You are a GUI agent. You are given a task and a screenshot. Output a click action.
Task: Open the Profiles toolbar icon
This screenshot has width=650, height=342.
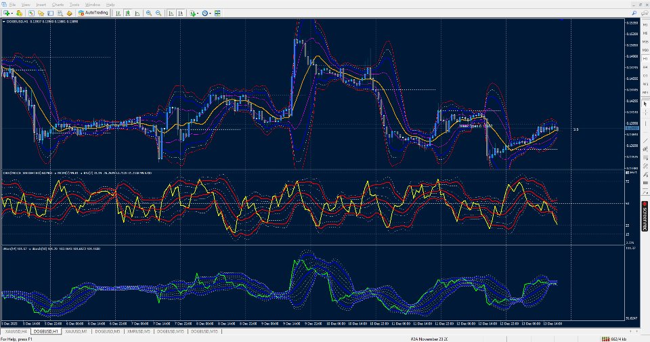click(19, 14)
